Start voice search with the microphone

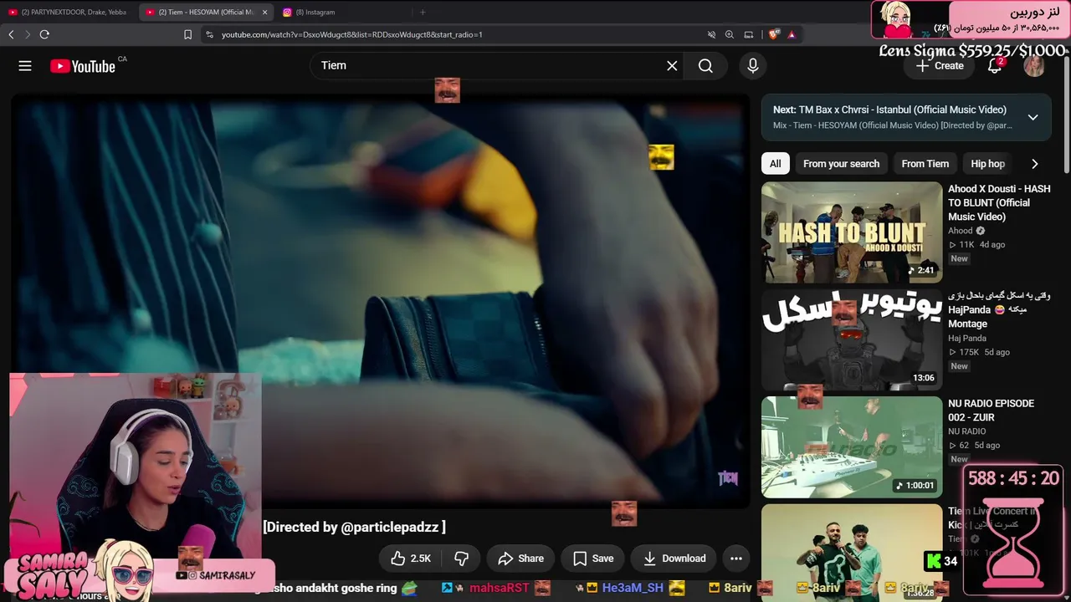[x=752, y=65]
